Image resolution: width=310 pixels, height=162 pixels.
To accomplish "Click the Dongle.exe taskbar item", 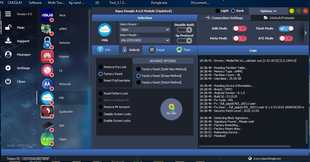I will coord(159,3).
